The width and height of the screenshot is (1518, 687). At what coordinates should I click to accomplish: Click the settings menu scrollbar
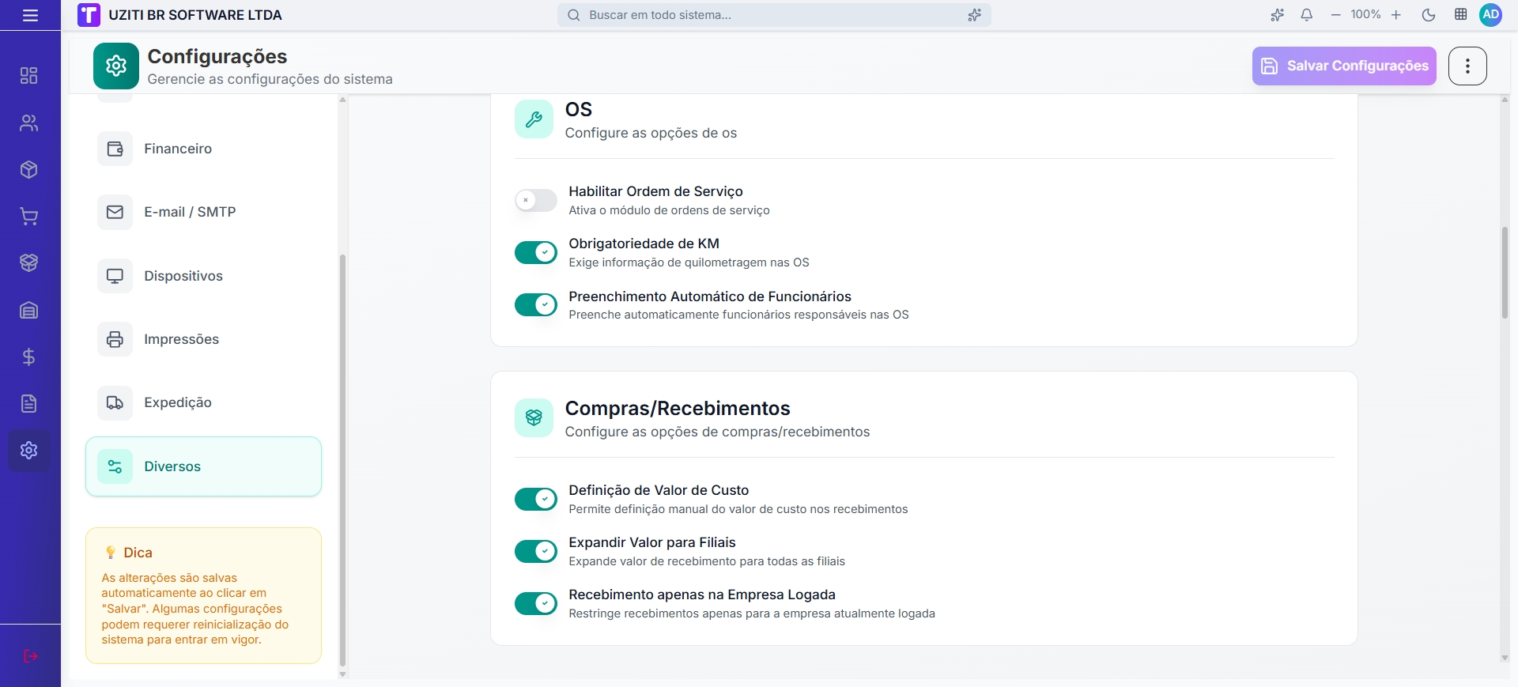[x=342, y=460]
